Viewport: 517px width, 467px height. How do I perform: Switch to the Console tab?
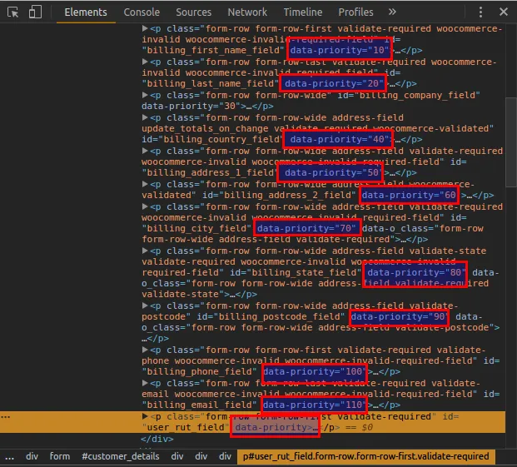(x=142, y=12)
